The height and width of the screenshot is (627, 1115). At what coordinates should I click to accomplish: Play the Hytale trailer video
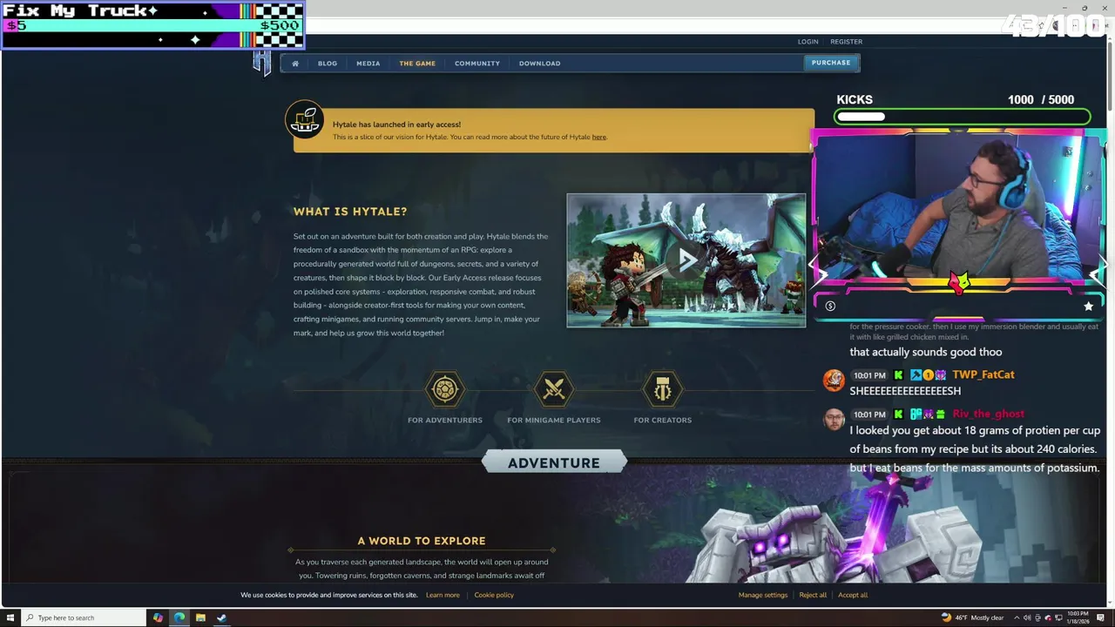click(x=686, y=260)
